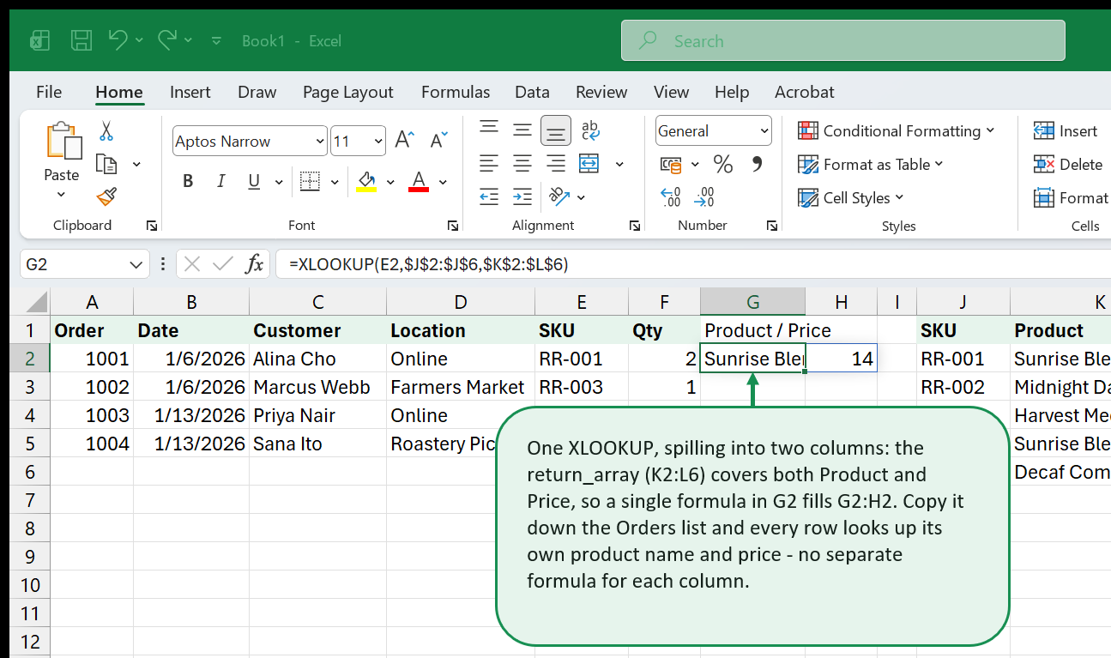The width and height of the screenshot is (1111, 658).
Task: Click Insert cells button
Action: point(1066,130)
